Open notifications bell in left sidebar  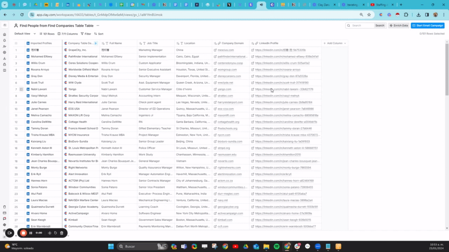click(4, 40)
